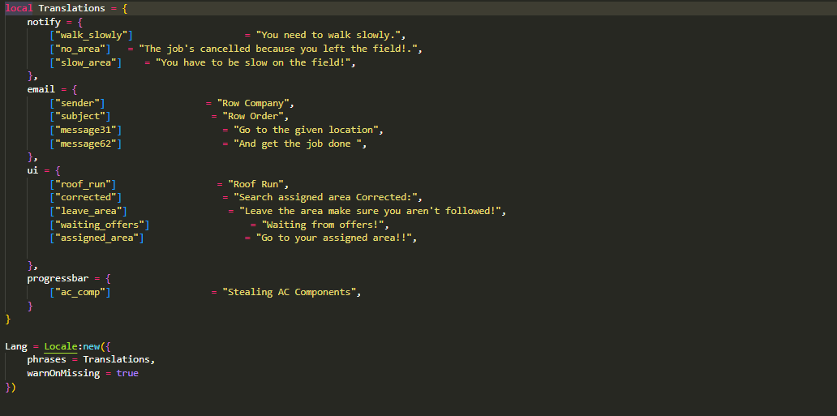
Task: Select the "no_area" key
Action: tap(79, 49)
